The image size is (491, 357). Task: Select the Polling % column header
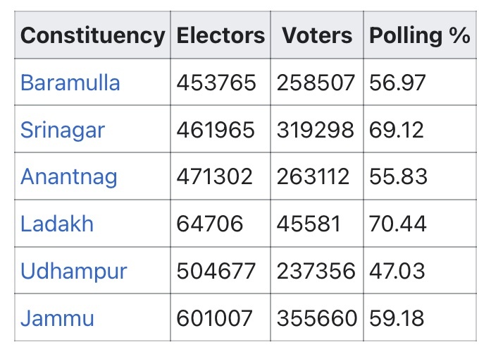pyautogui.click(x=419, y=35)
